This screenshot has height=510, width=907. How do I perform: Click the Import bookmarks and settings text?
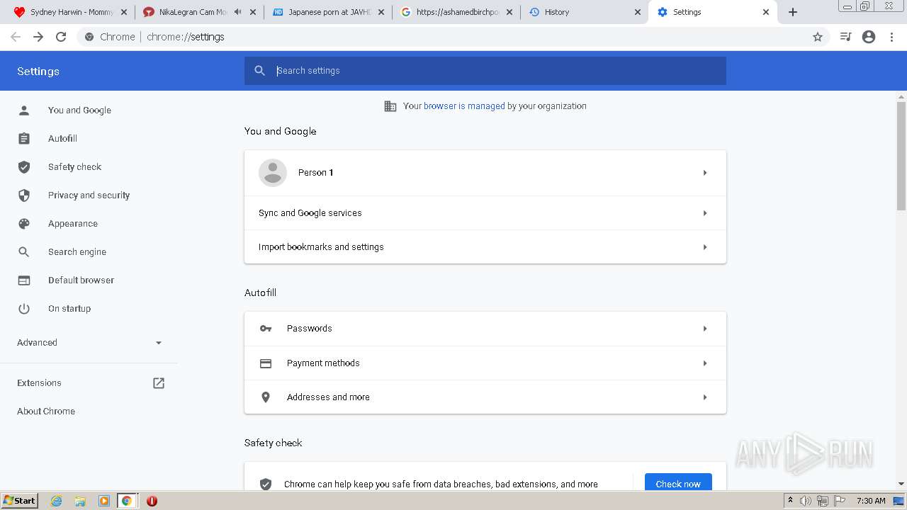(321, 247)
